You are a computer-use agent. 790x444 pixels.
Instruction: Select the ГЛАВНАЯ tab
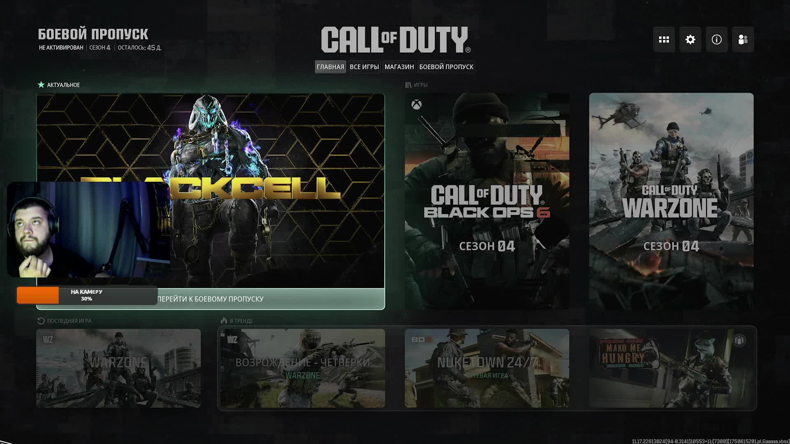[330, 67]
